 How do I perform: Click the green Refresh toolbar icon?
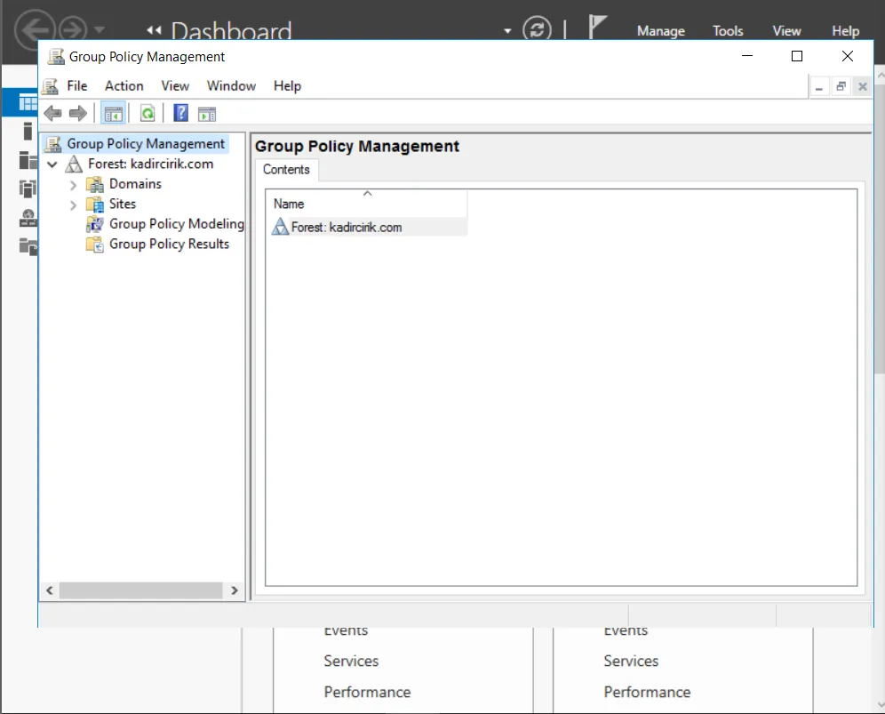(x=147, y=114)
